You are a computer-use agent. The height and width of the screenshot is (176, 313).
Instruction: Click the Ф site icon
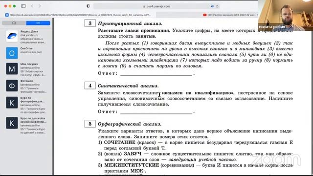pos(12,86)
